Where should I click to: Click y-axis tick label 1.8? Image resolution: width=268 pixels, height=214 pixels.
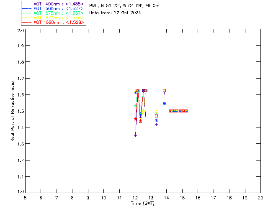[x=21, y=62]
